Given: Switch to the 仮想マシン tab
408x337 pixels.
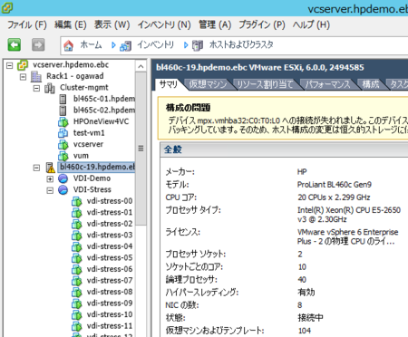Looking at the screenshot, I should click(208, 84).
